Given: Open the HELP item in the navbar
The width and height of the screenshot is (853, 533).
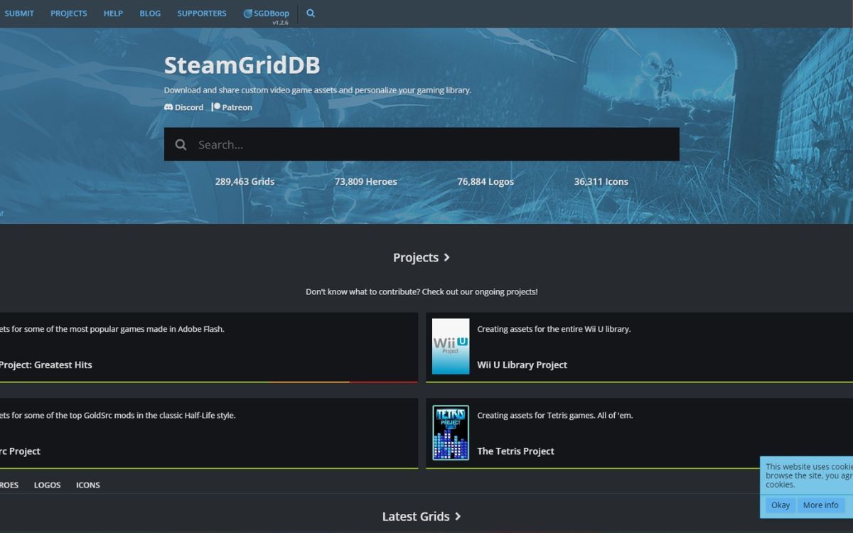Looking at the screenshot, I should coord(113,13).
